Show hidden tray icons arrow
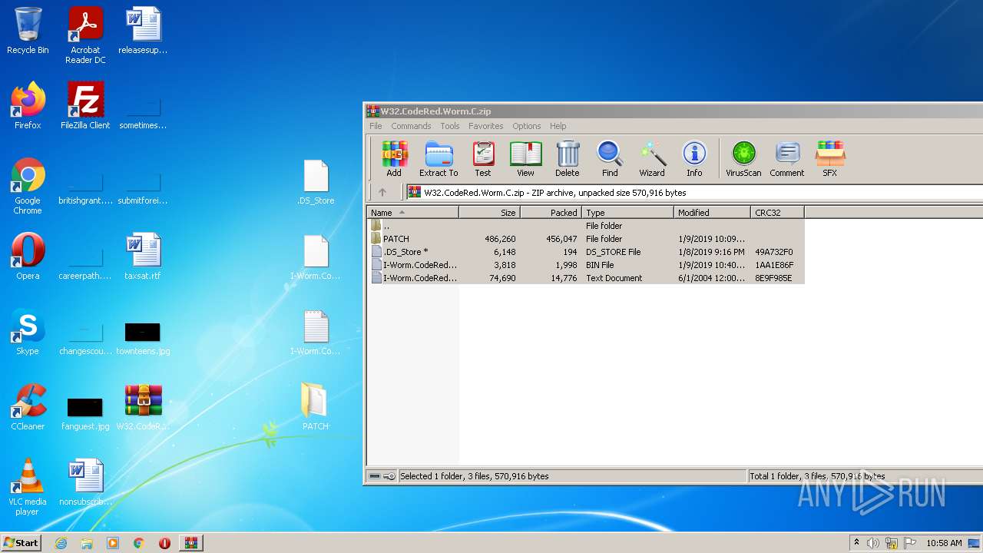The image size is (983, 553). 856,543
